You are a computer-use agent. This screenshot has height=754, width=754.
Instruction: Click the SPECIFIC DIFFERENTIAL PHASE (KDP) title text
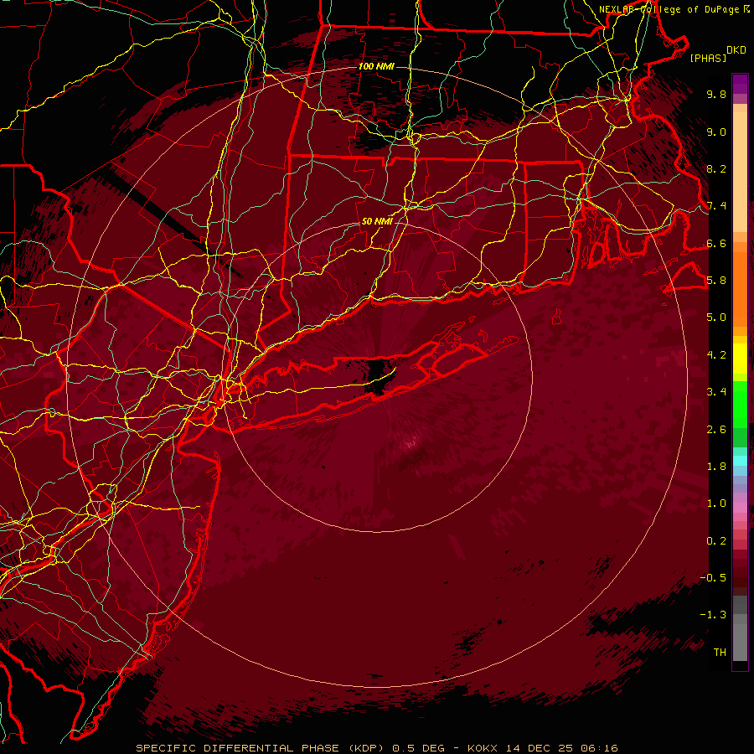[261, 748]
